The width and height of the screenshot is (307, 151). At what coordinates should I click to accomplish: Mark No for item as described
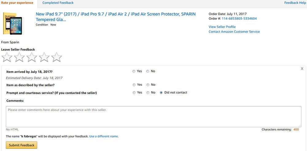[148, 85]
